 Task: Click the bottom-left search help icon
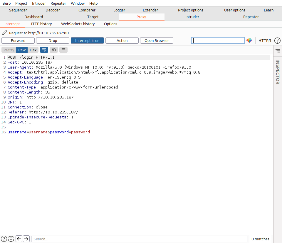tap(4, 239)
